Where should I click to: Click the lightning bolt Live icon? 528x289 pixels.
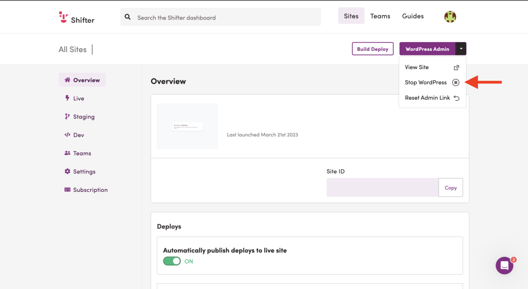point(68,98)
